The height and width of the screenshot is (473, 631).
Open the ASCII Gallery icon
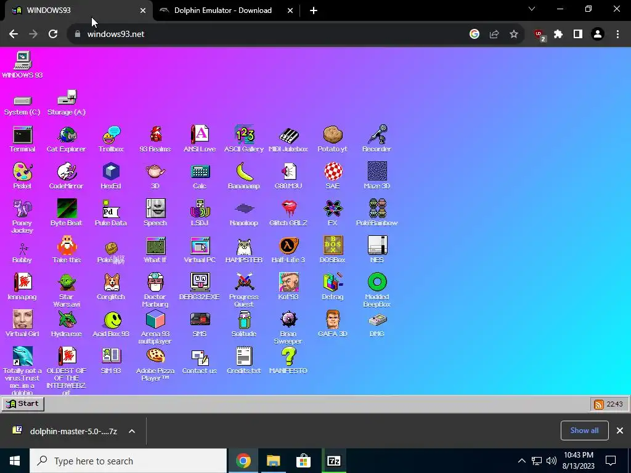point(244,139)
